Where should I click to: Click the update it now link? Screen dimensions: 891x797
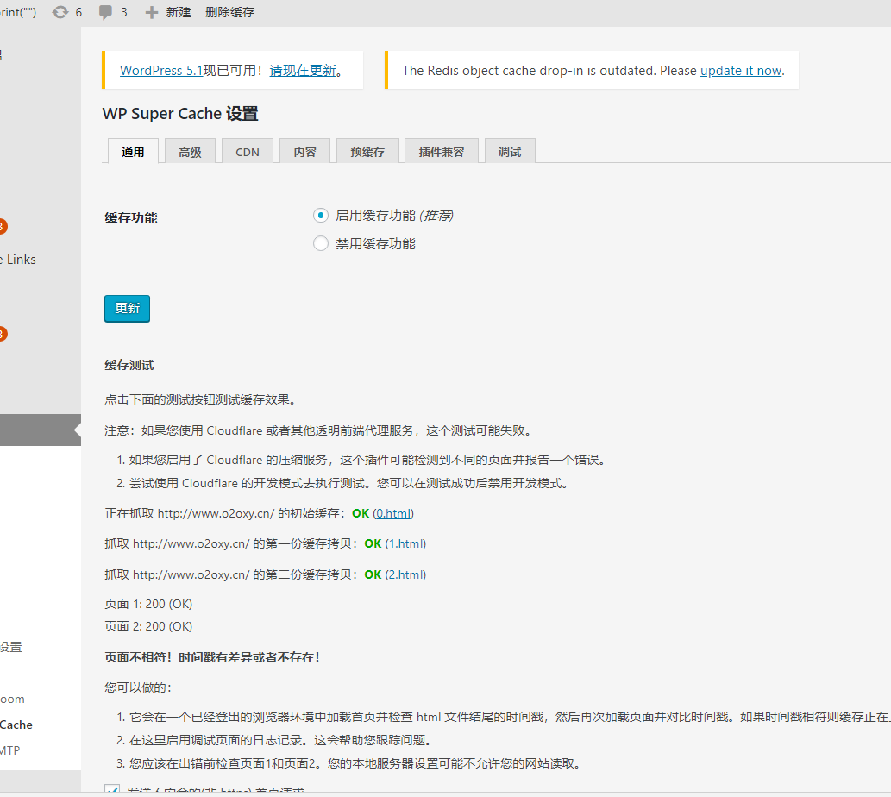(741, 71)
